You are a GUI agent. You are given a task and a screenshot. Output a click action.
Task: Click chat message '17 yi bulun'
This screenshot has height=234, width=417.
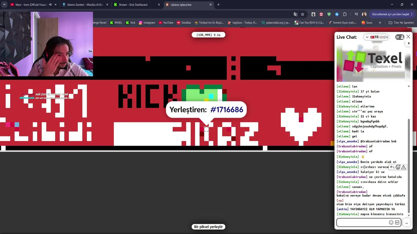370,92
